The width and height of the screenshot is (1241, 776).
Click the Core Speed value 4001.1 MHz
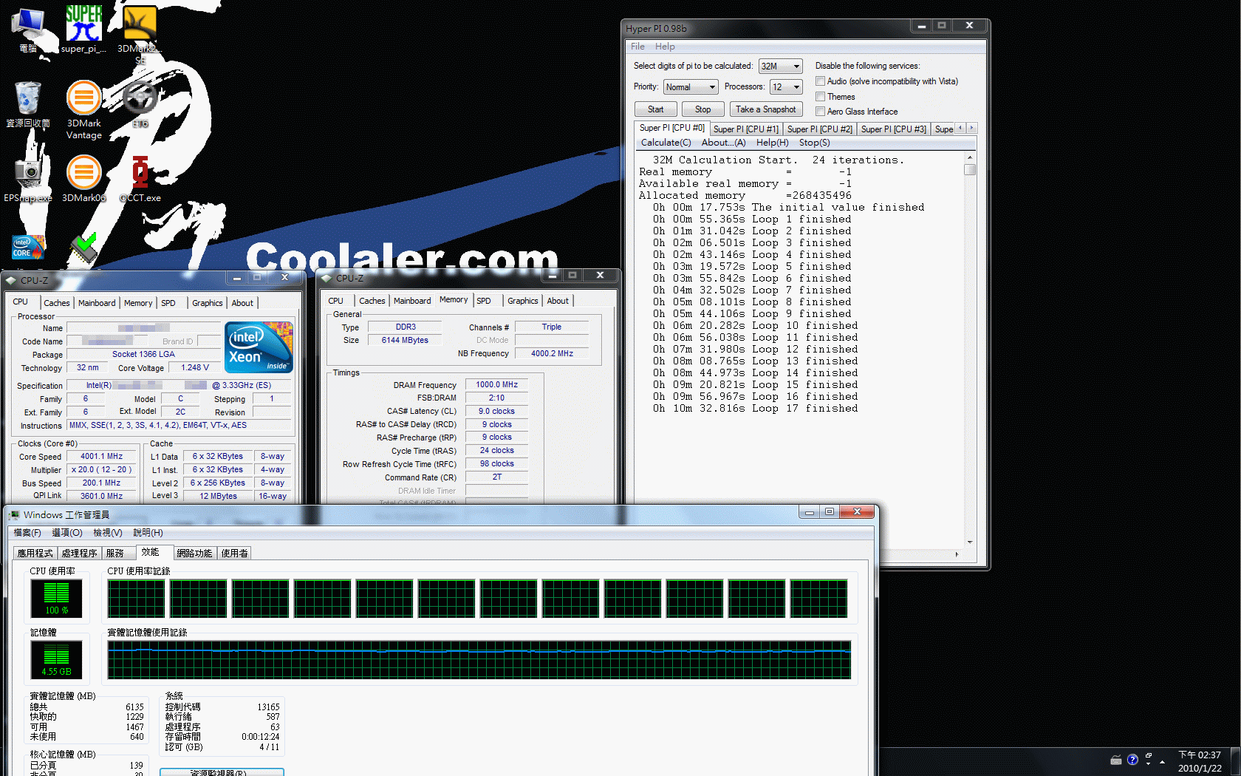pos(102,456)
